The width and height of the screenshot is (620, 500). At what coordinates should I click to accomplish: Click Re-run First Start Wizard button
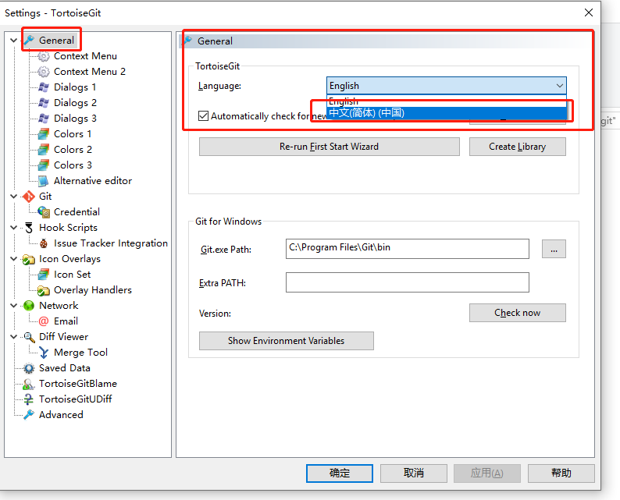[330, 147]
